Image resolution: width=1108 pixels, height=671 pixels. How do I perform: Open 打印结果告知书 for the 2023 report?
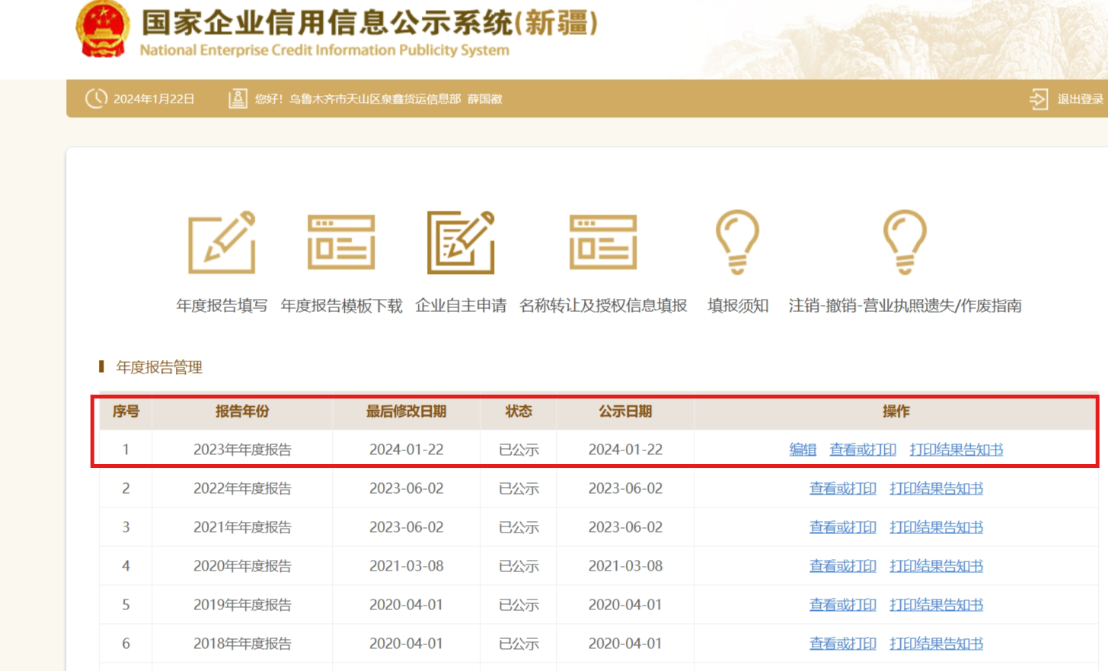point(956,450)
